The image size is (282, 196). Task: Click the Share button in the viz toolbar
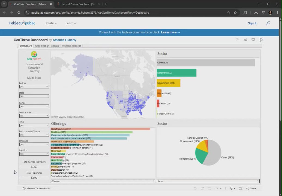pyautogui.click(x=251, y=188)
